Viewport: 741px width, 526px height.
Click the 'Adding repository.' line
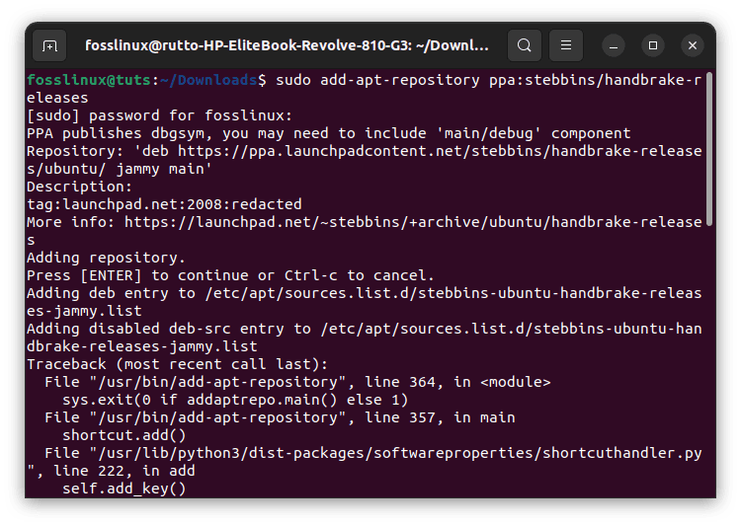pyautogui.click(x=106, y=258)
